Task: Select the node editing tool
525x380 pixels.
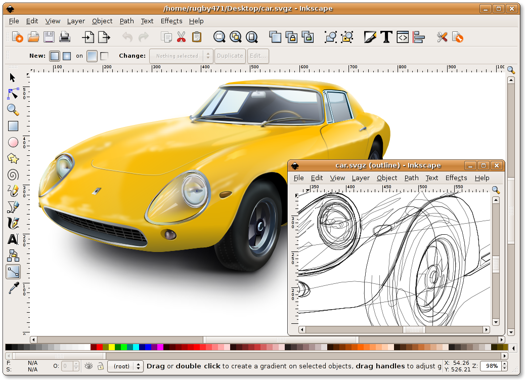Action: point(13,94)
